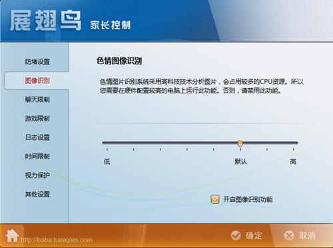Click the 低 label under the slider
Viewport: 333px width, 248px height.
click(107, 161)
